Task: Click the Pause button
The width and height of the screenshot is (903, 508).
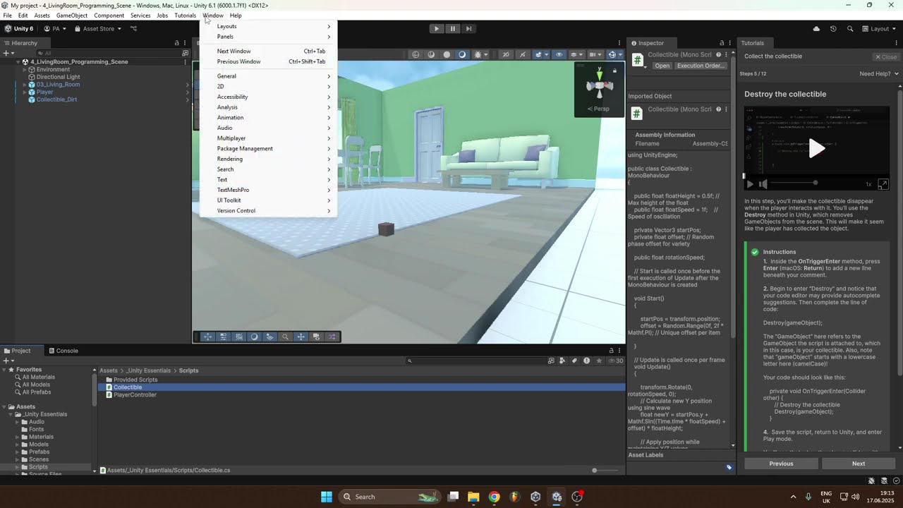Action: [453, 29]
